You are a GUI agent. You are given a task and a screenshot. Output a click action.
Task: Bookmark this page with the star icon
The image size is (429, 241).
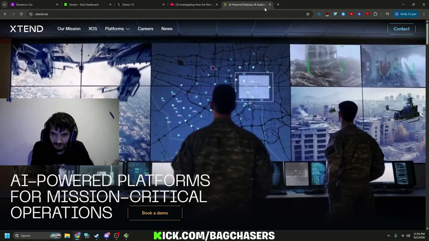click(308, 14)
